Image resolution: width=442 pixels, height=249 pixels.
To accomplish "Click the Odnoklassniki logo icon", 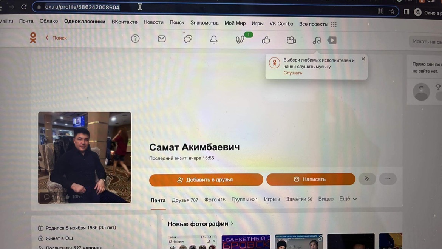I will (33, 38).
